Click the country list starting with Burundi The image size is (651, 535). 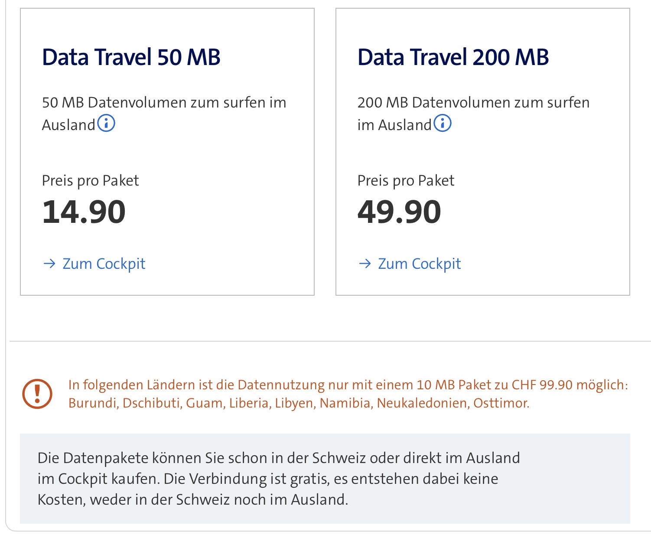[x=299, y=403]
